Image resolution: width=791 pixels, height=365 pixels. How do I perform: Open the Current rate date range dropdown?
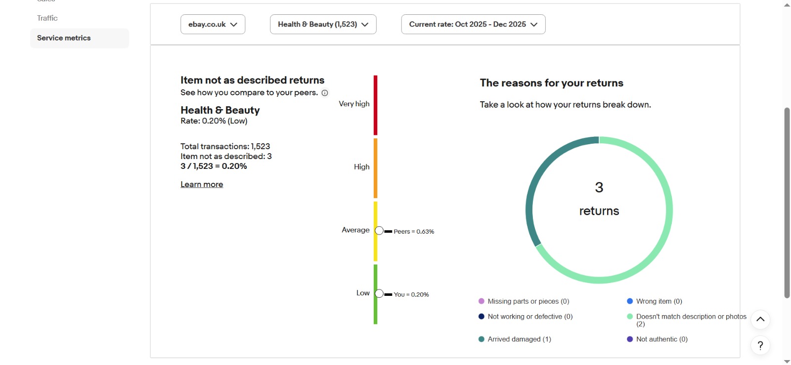pos(473,24)
